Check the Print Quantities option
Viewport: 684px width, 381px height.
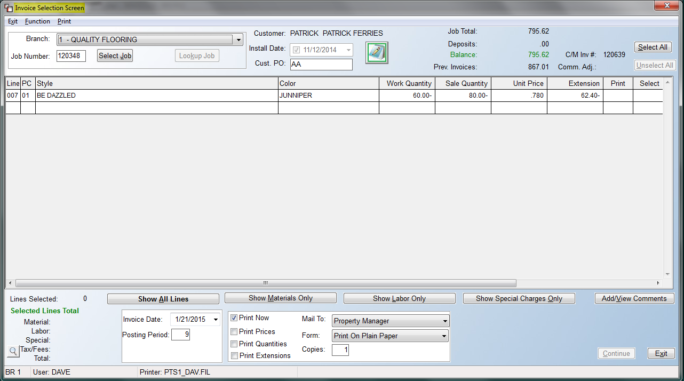click(233, 344)
